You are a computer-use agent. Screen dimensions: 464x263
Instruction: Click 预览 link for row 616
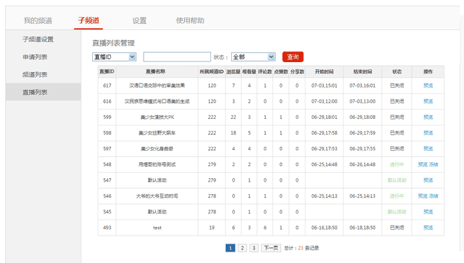(428, 101)
